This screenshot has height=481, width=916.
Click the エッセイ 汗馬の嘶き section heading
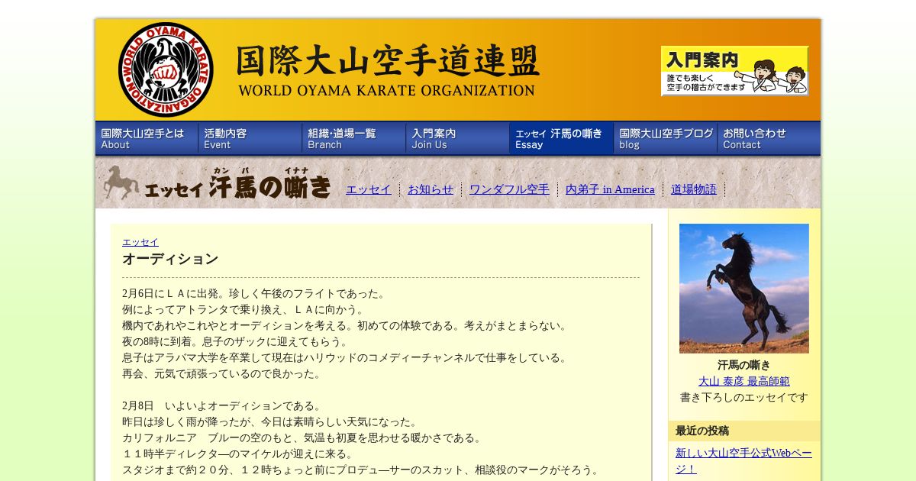[237, 184]
